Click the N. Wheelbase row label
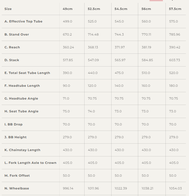 [17, 188]
